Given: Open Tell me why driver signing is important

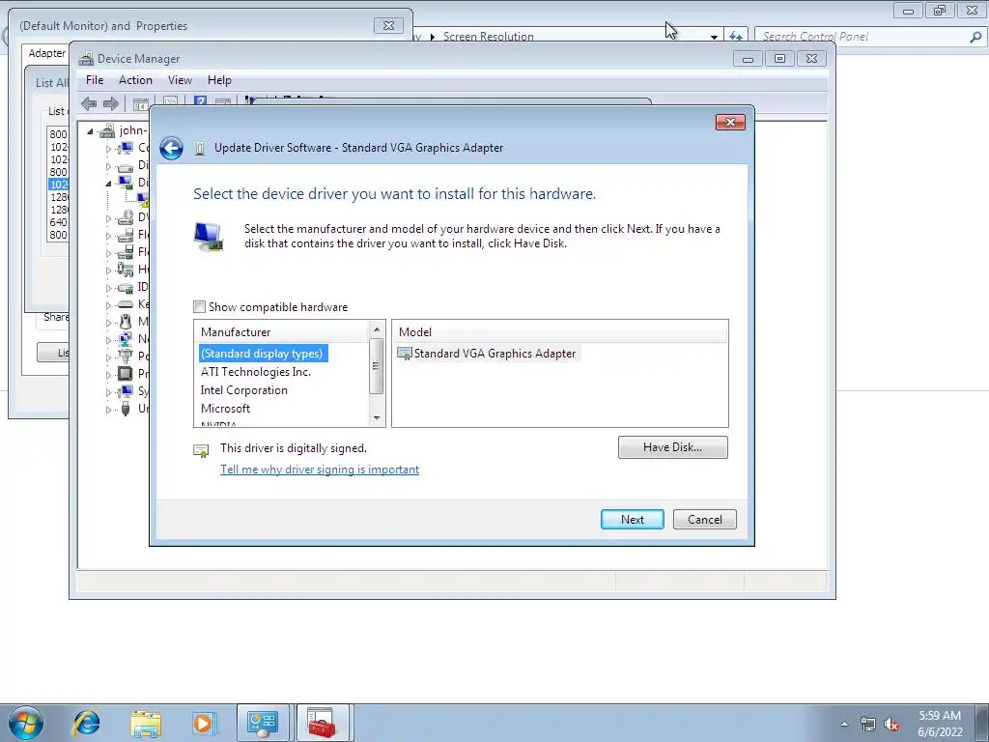Looking at the screenshot, I should [x=320, y=470].
